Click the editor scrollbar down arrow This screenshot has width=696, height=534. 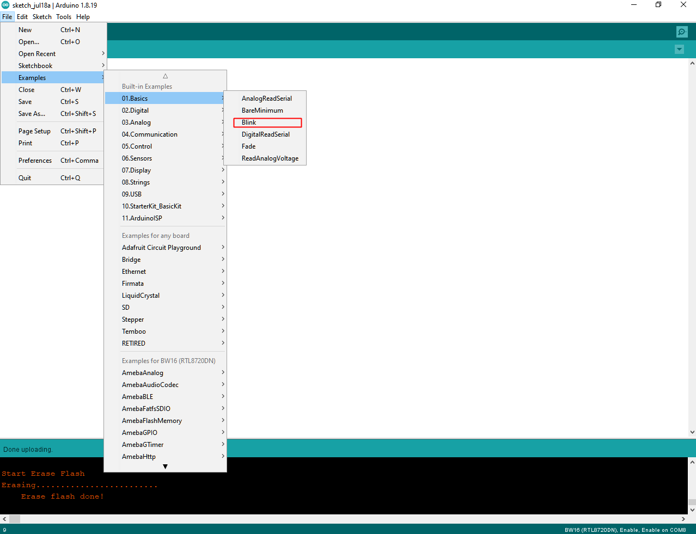coord(692,432)
